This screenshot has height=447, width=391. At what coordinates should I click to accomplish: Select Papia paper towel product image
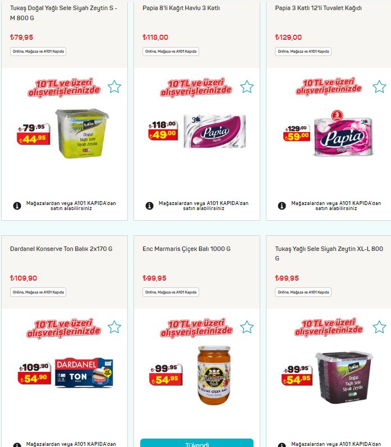coord(215,131)
